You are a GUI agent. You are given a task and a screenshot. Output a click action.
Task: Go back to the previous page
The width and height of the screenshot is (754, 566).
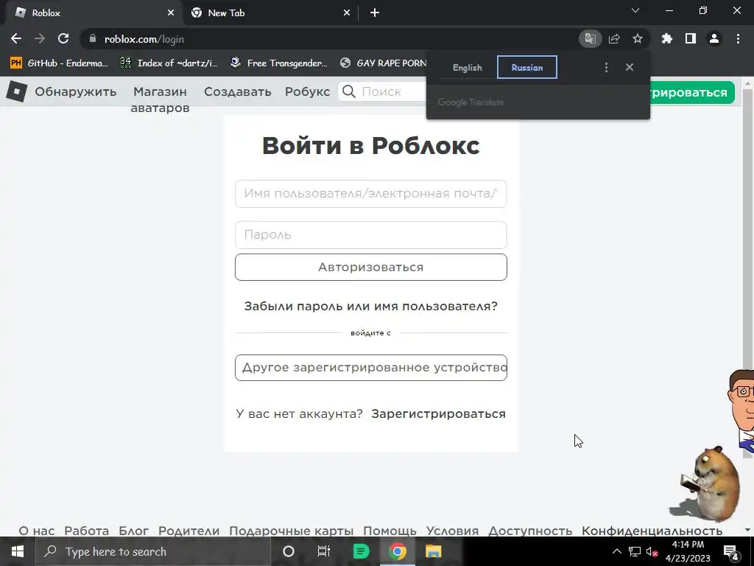(16, 38)
